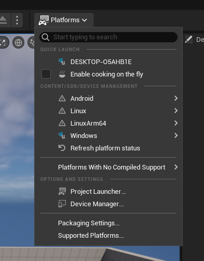
Task: Expand the No Compiled Support arrow
Action: click(x=176, y=167)
